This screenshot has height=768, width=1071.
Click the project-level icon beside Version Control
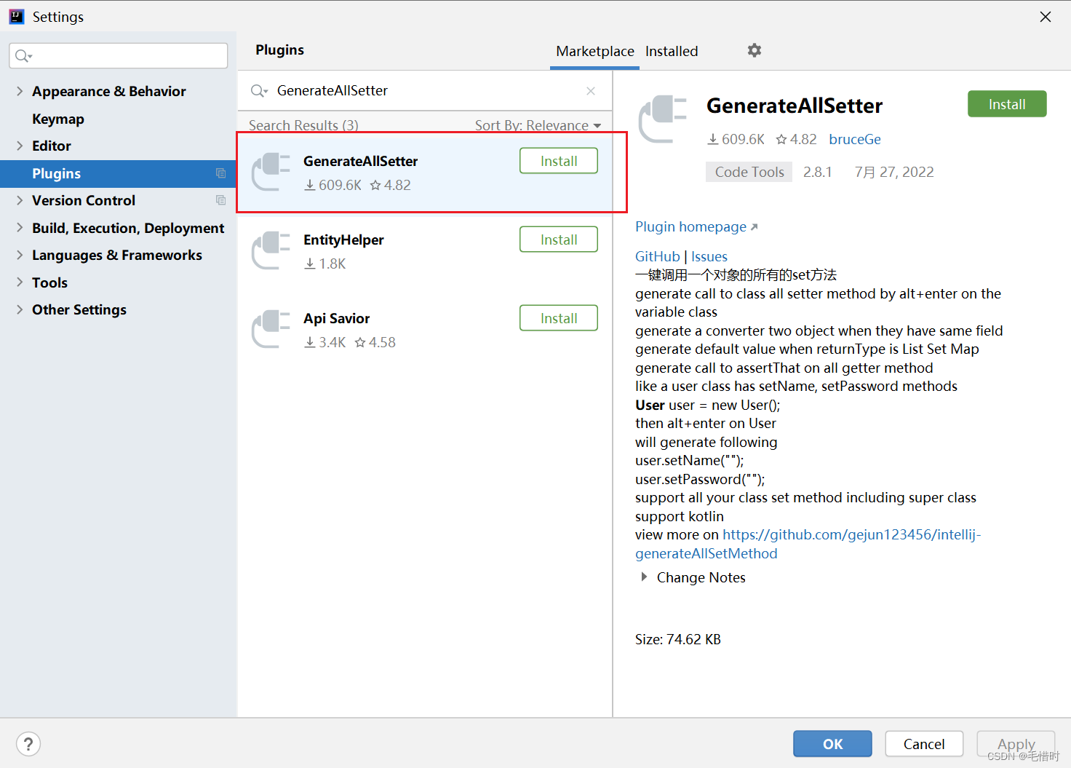[220, 200]
